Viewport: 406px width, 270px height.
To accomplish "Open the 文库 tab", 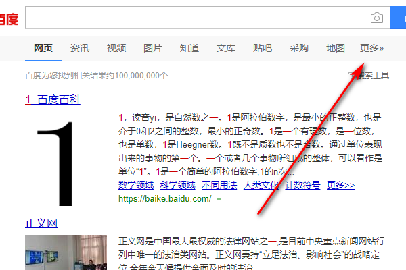I will [226, 48].
